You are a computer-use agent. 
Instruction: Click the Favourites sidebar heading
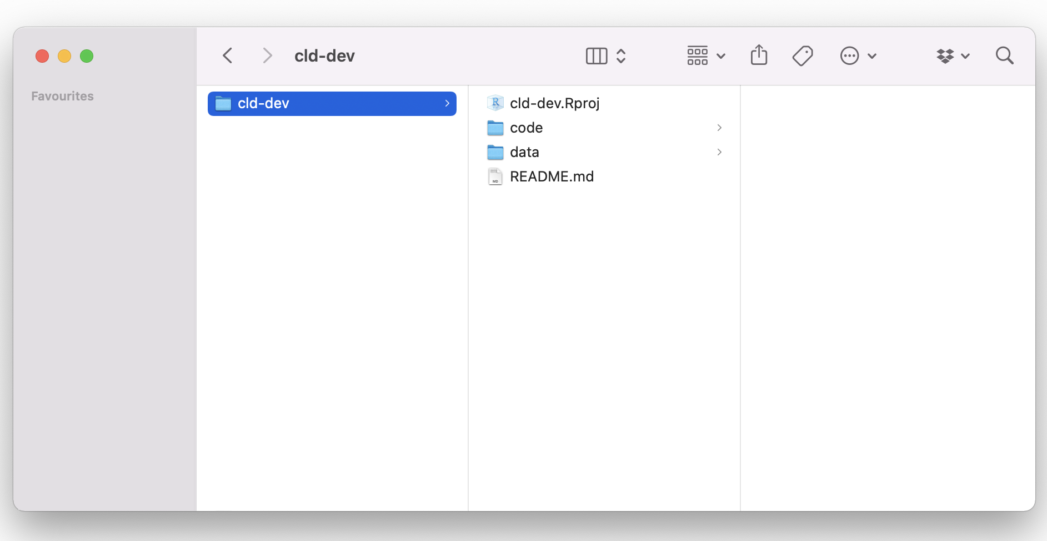[x=62, y=95]
